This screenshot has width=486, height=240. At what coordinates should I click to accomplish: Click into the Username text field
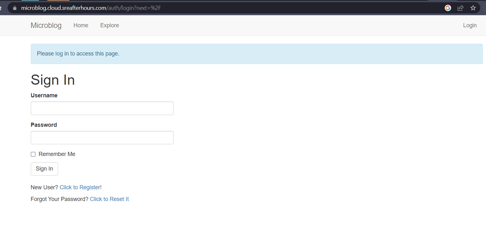(102, 108)
